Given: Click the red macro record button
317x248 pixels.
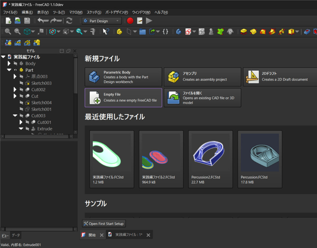Looking at the screenshot, I should [x=130, y=21].
